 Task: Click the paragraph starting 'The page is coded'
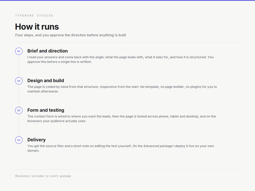click(x=122, y=89)
